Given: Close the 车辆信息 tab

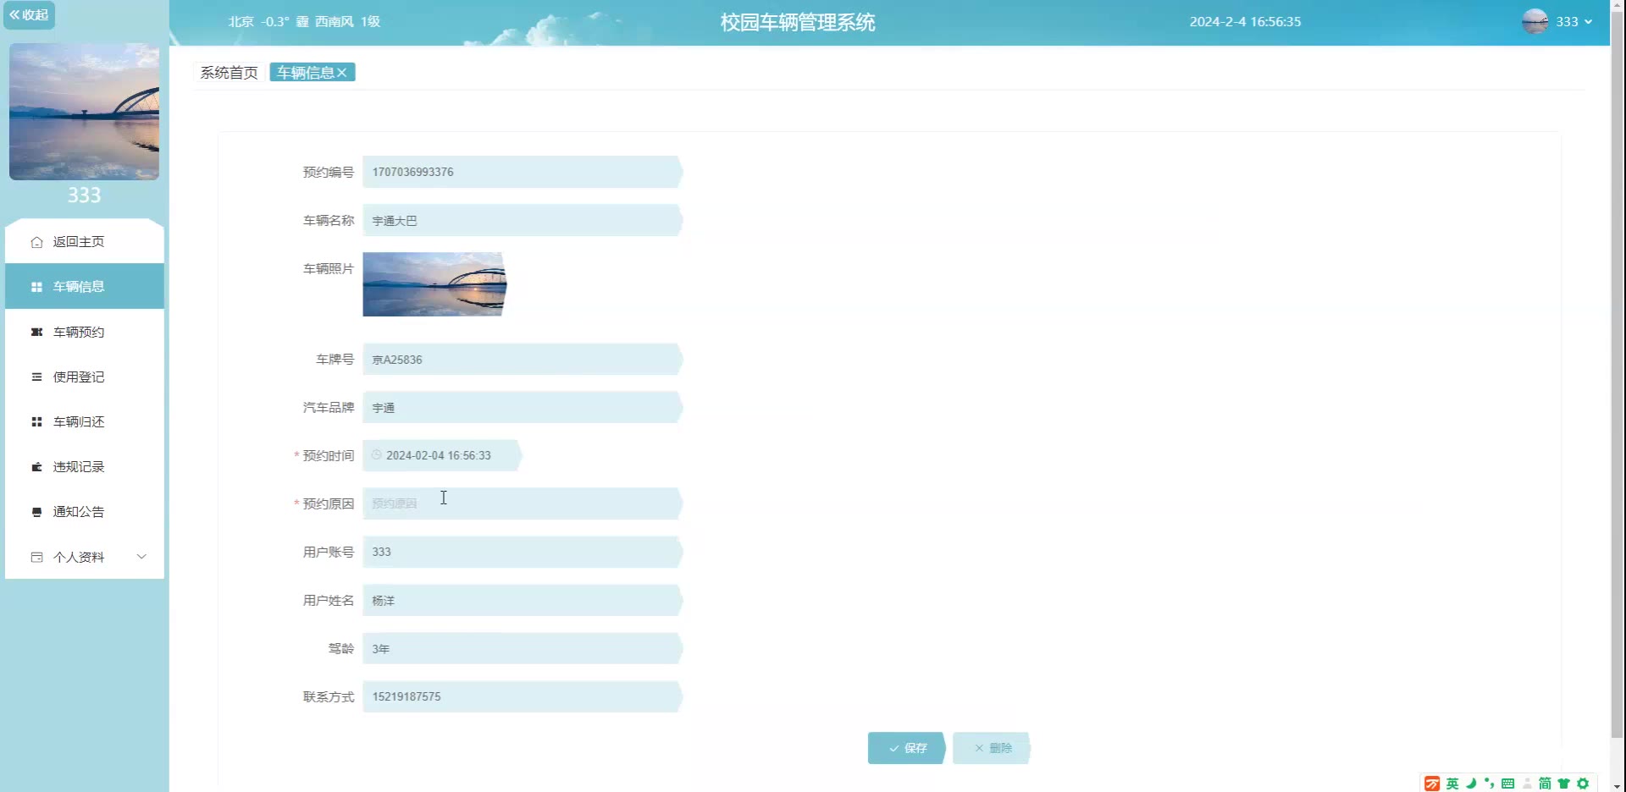Looking at the screenshot, I should pyautogui.click(x=342, y=73).
